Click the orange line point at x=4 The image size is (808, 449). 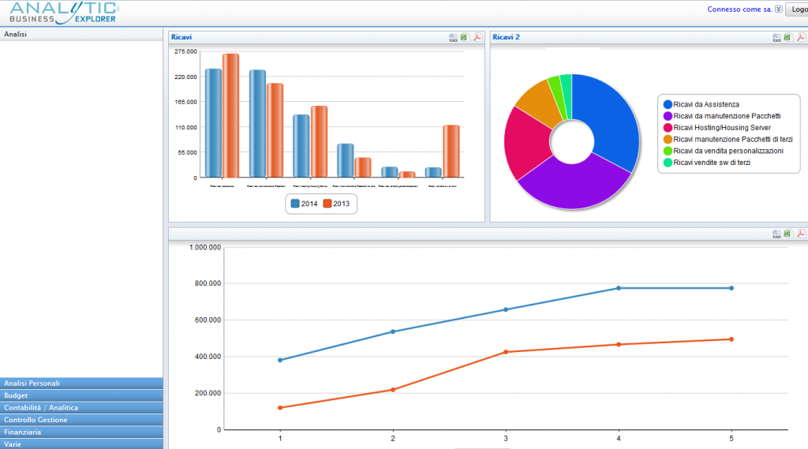(619, 344)
